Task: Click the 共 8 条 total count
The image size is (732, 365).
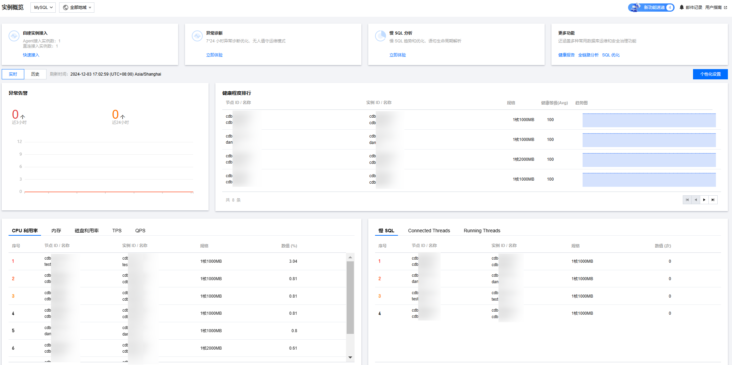Action: (233, 200)
